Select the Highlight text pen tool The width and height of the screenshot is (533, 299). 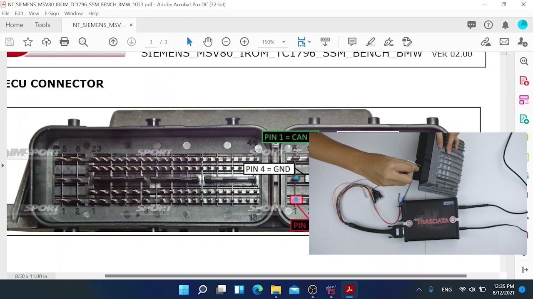pos(371,42)
